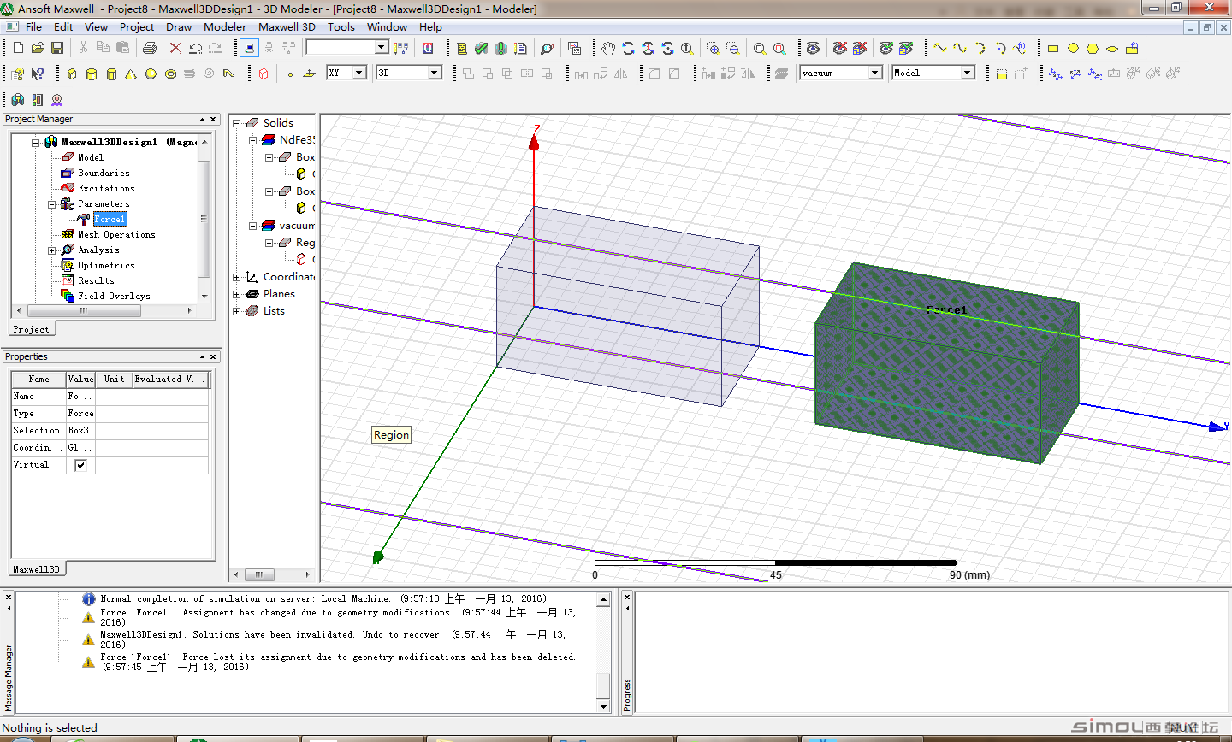This screenshot has width=1232, height=742.
Task: Click the Open file folder icon
Action: pos(38,49)
